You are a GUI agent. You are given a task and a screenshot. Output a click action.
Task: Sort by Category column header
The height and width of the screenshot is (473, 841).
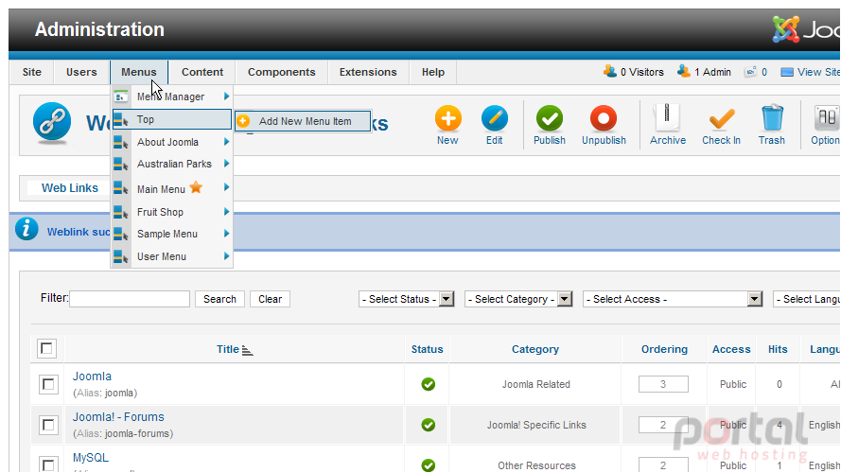535,349
